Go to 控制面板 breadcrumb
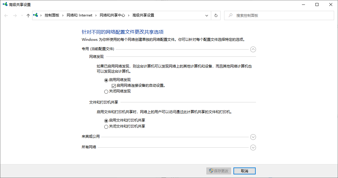The width and height of the screenshot is (338, 178). (x=52, y=15)
